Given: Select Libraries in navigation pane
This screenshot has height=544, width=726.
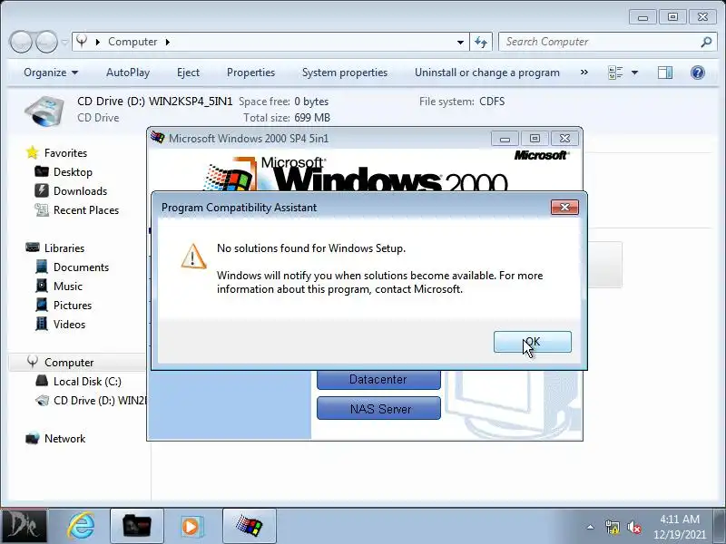Looking at the screenshot, I should pyautogui.click(x=64, y=248).
